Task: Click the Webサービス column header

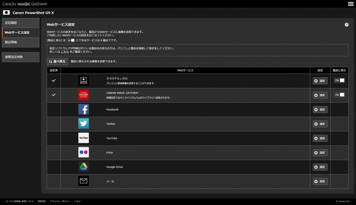Action: (185, 71)
